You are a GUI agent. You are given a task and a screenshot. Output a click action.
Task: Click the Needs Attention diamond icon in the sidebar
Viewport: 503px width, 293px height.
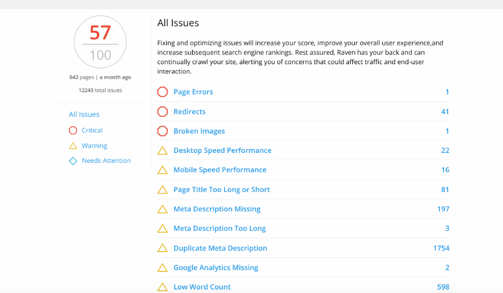click(x=73, y=161)
